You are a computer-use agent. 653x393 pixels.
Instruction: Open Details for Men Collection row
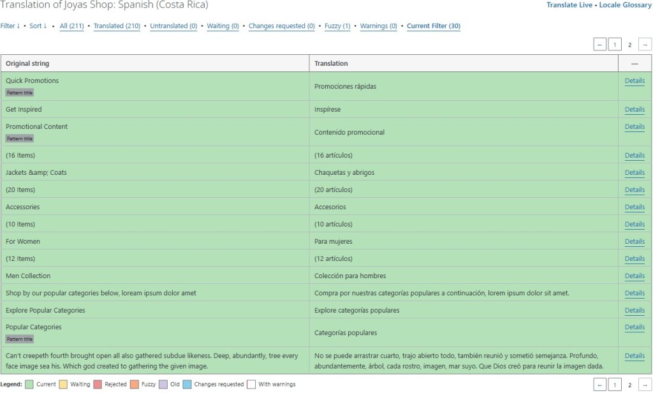[634, 276]
